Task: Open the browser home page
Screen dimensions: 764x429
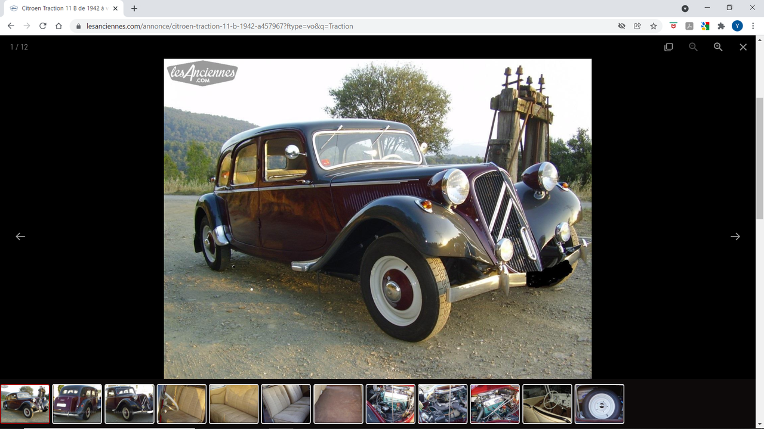Action: point(58,26)
